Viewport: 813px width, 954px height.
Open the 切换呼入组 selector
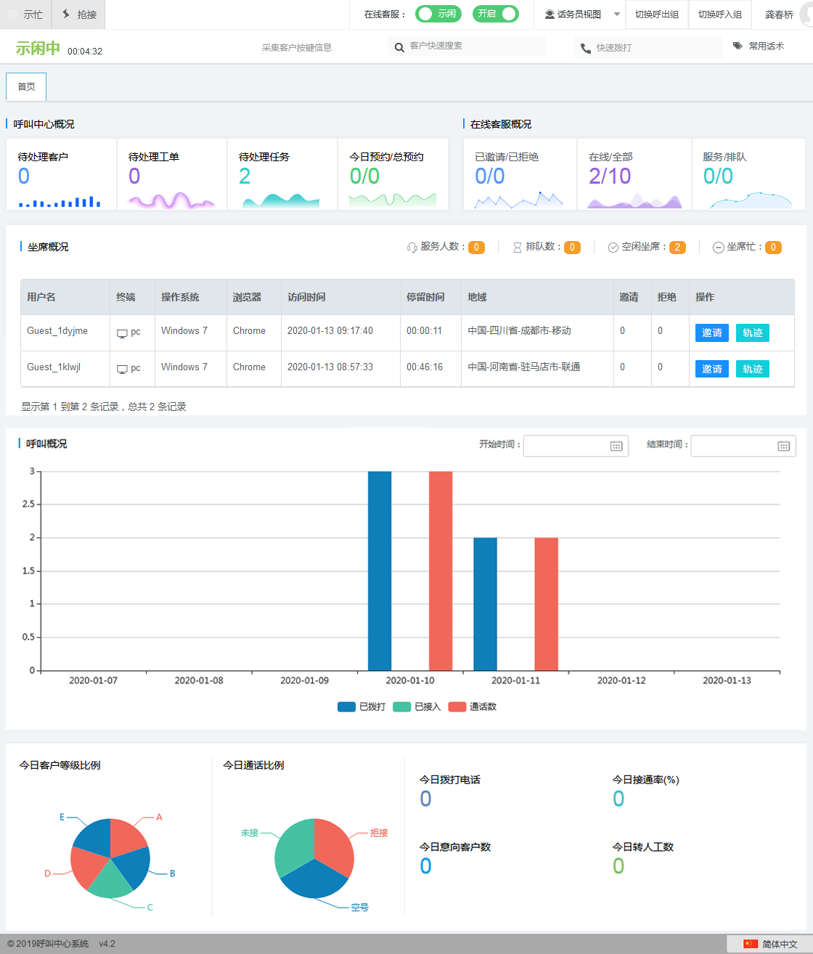pyautogui.click(x=719, y=15)
